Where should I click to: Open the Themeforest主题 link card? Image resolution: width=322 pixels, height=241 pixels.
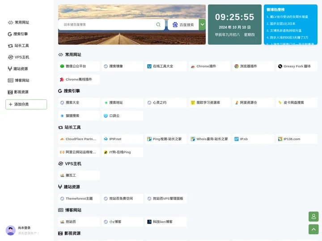(79, 199)
